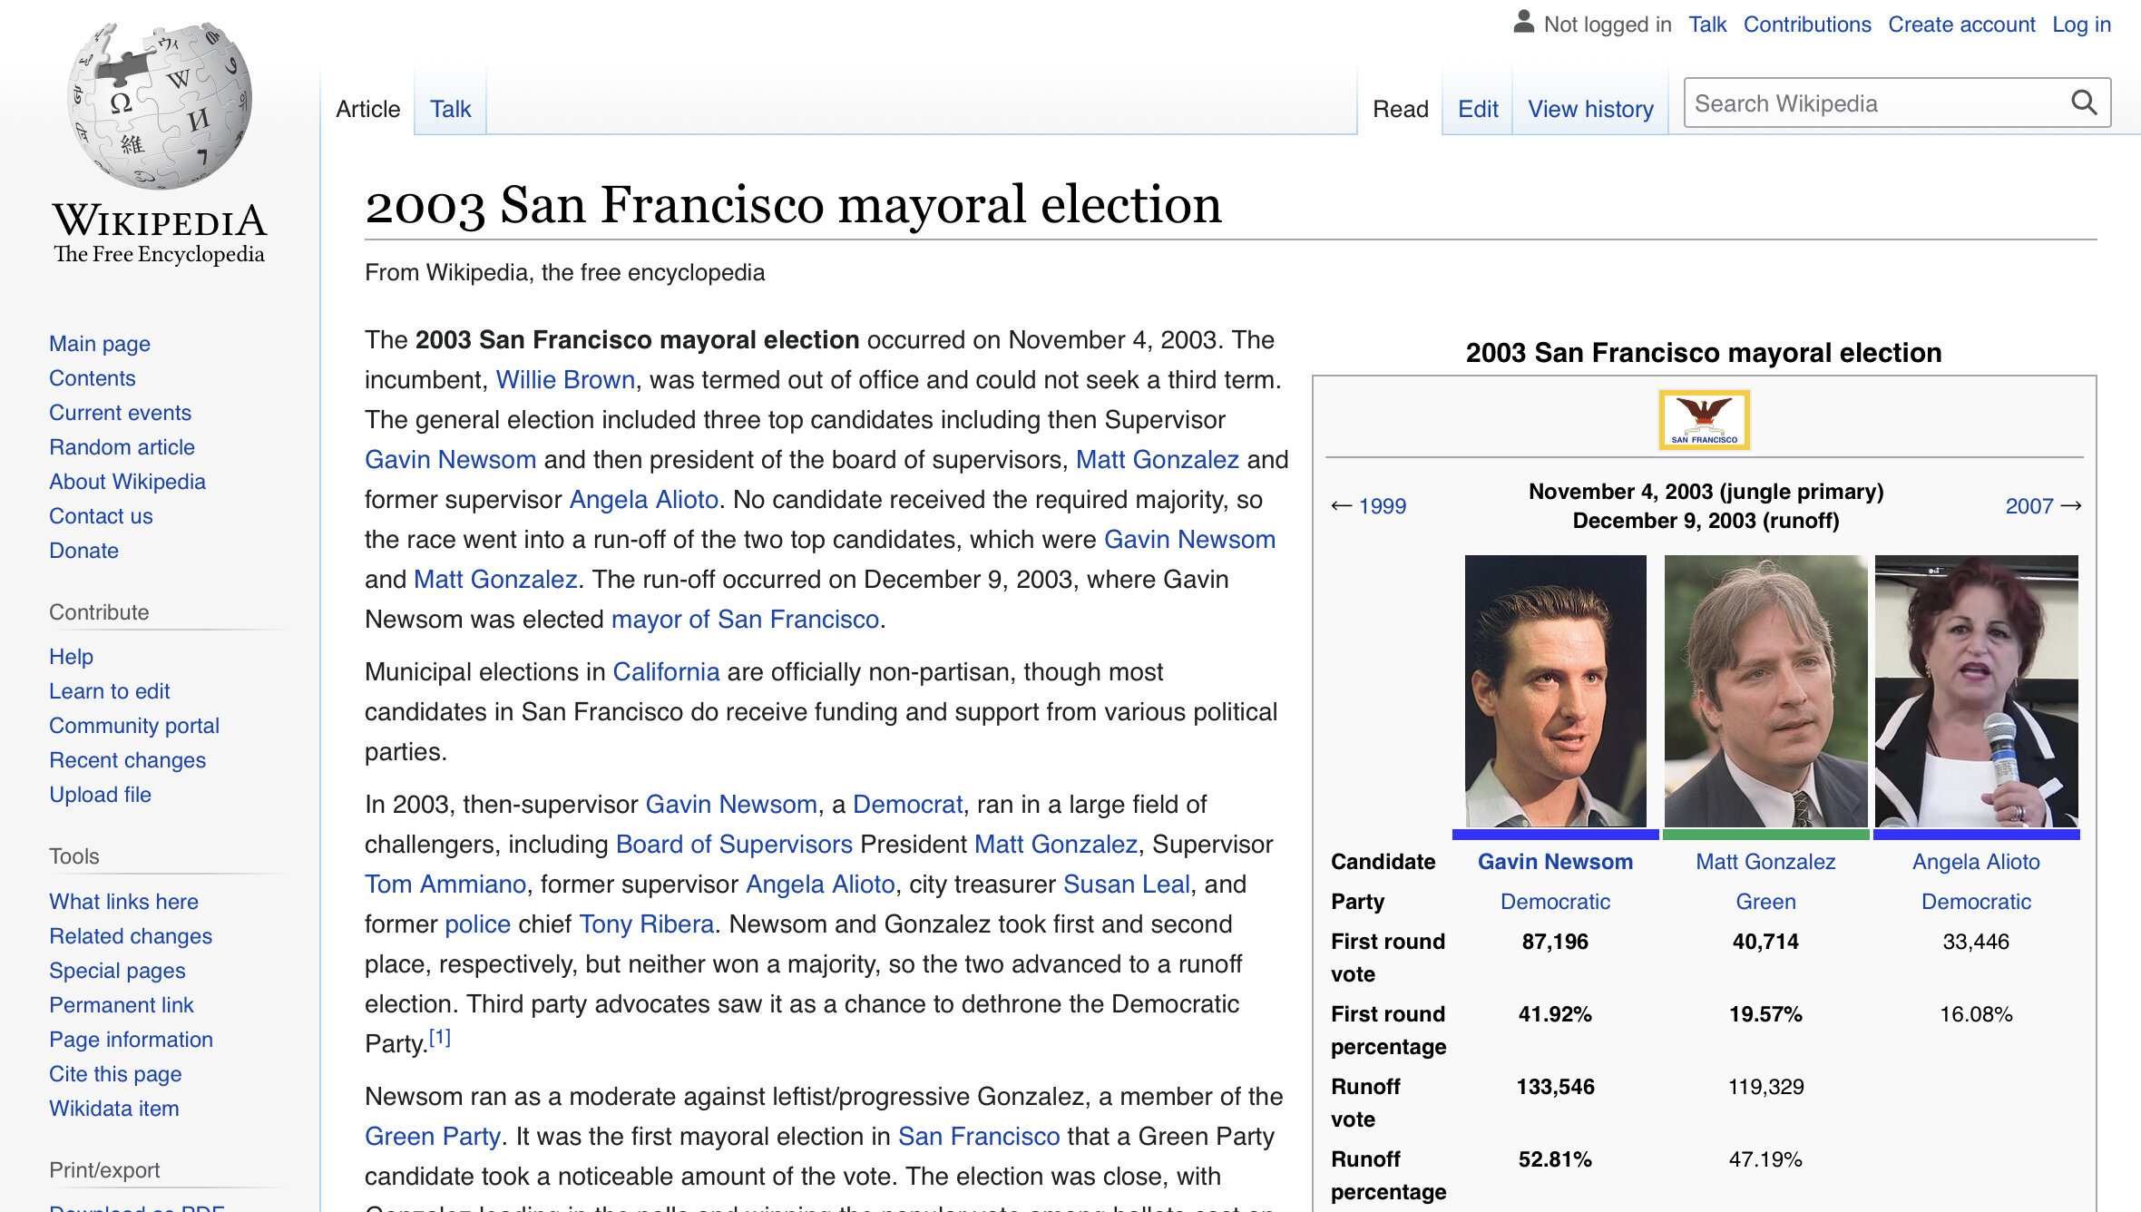2141x1212 pixels.
Task: Click the search magnifier icon
Action: point(2084,103)
